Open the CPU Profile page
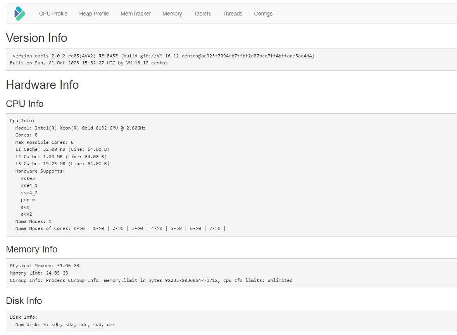This screenshot has height=335, width=457. pyautogui.click(x=53, y=14)
